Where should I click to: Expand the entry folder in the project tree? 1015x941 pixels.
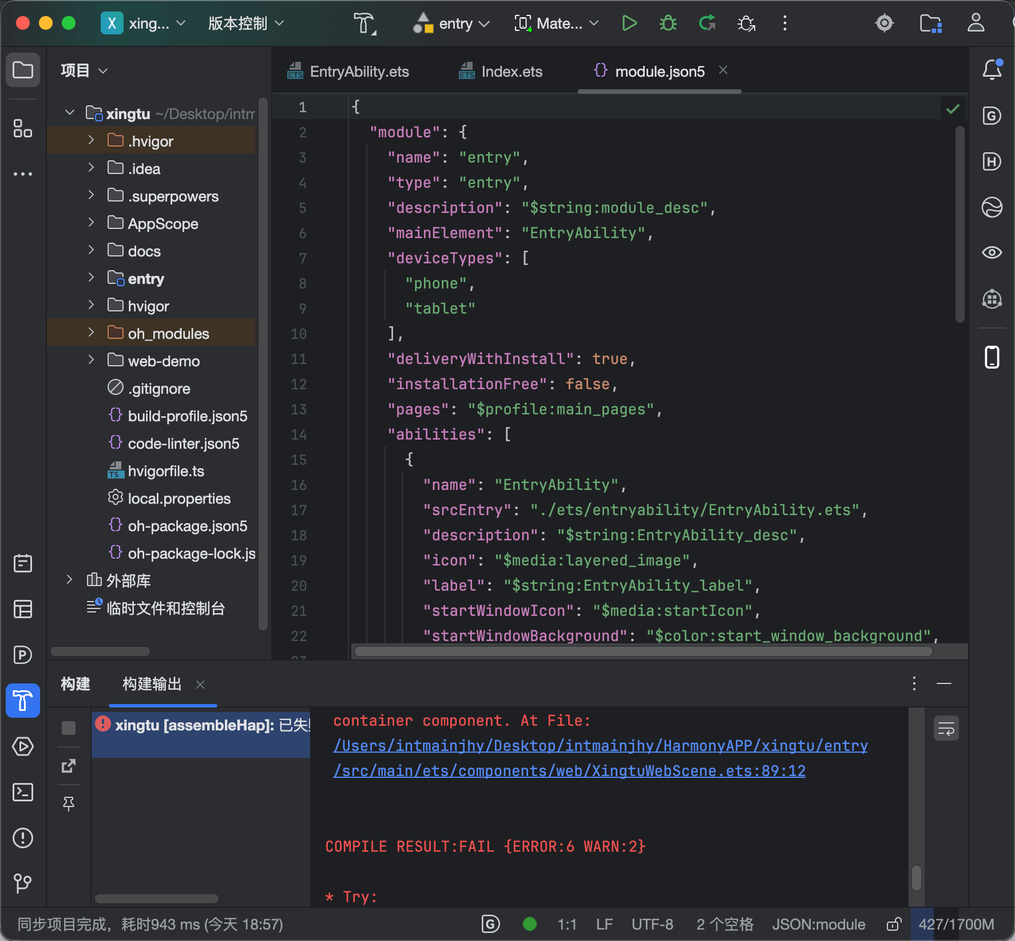click(x=91, y=278)
